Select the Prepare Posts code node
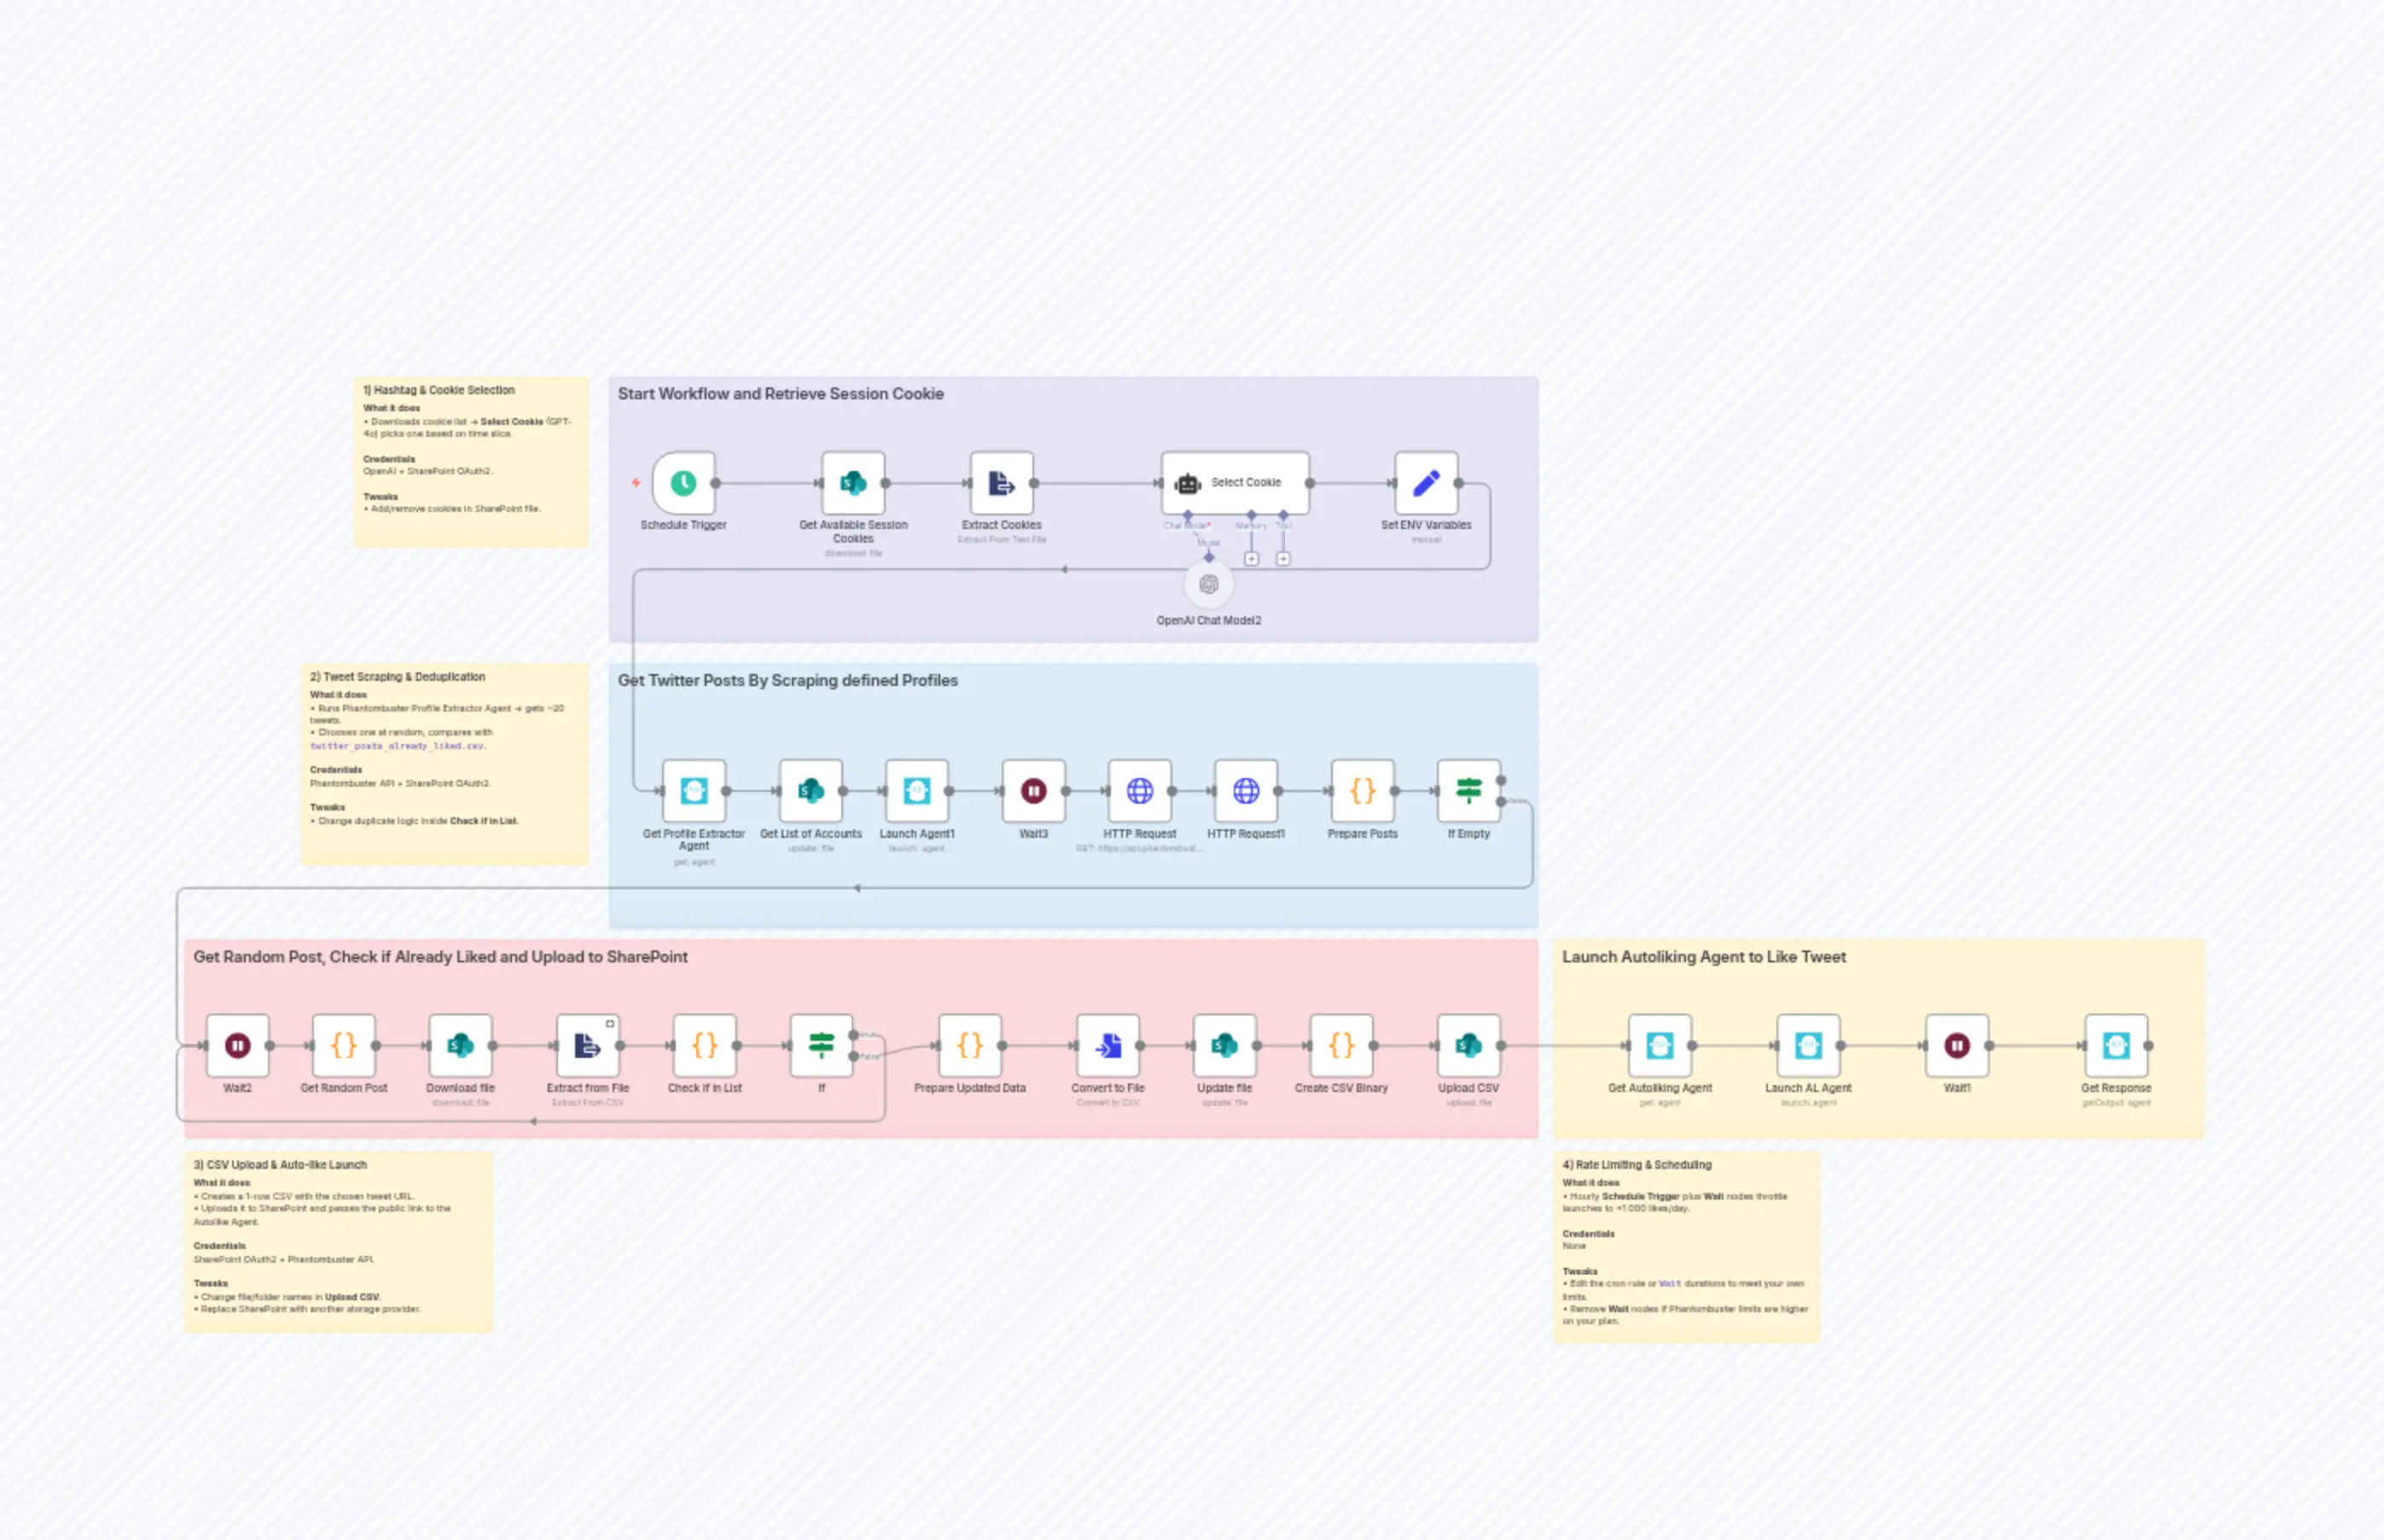This screenshot has width=2384, height=1540. [1361, 790]
